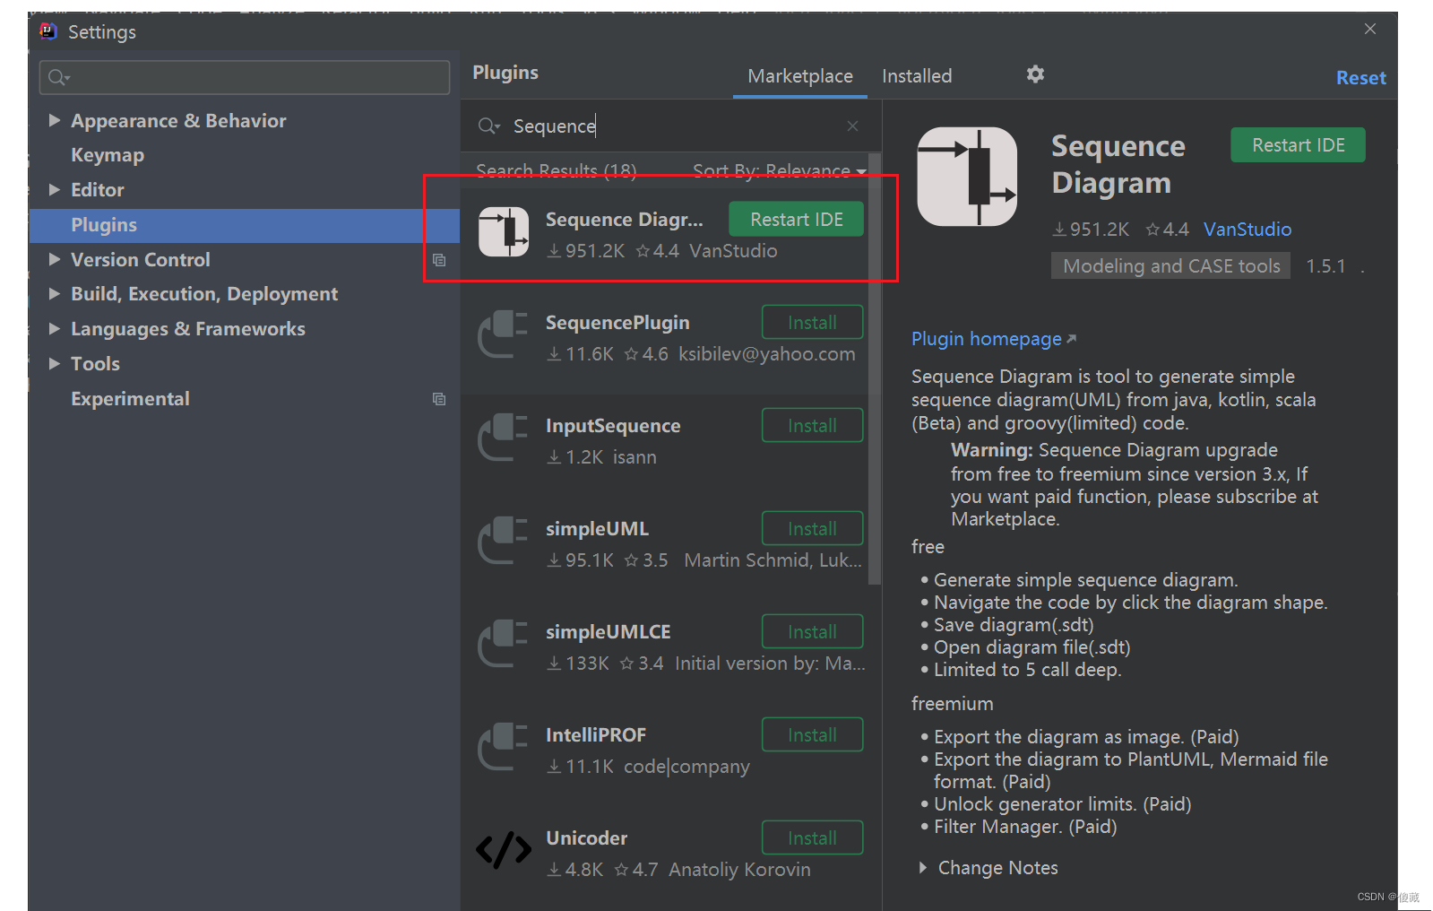Screen dimensions: 1433x911
Task: Switch to the Marketplace tab
Action: pyautogui.click(x=800, y=76)
